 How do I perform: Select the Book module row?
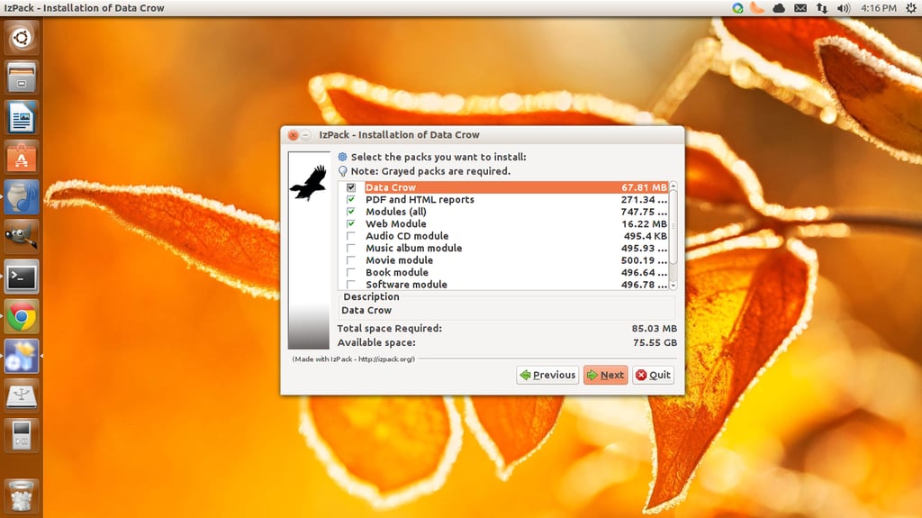[x=504, y=273]
